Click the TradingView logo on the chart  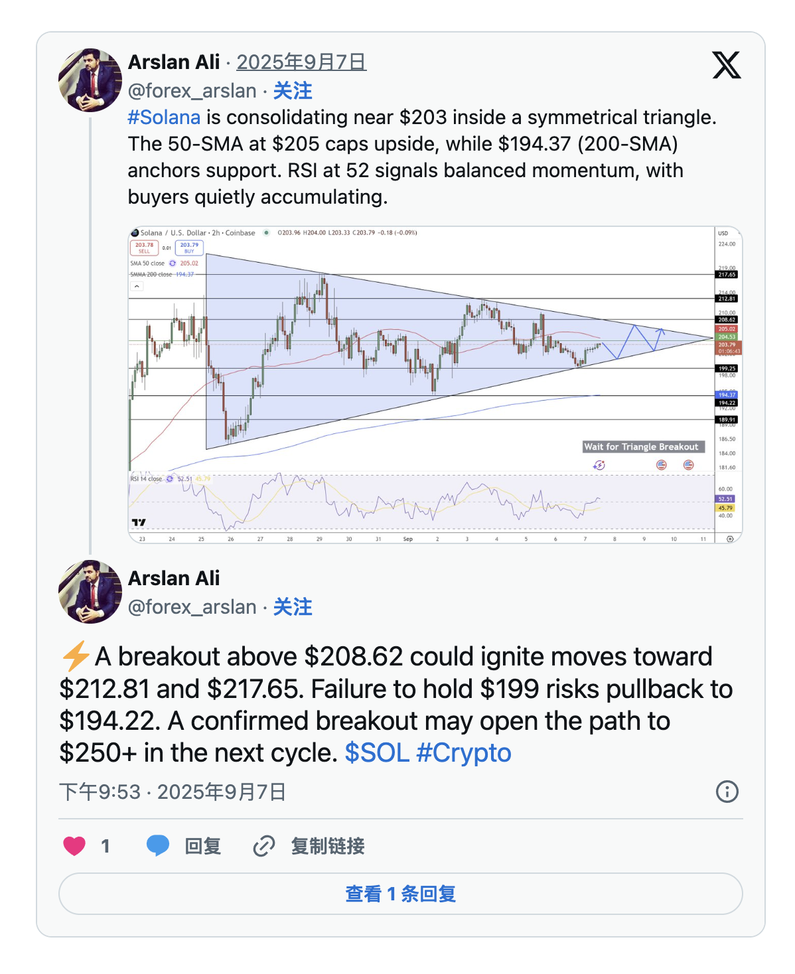[139, 523]
